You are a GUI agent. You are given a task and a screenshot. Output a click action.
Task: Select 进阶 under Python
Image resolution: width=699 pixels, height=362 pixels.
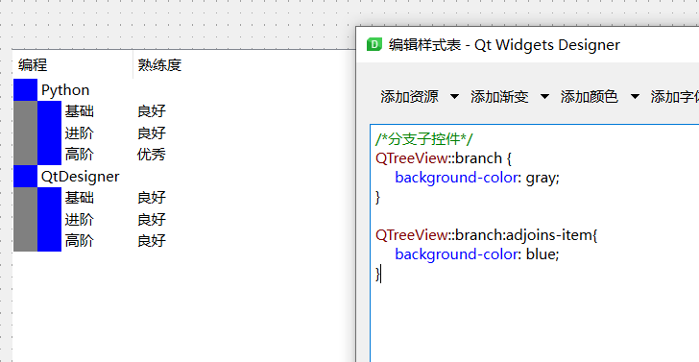80,133
